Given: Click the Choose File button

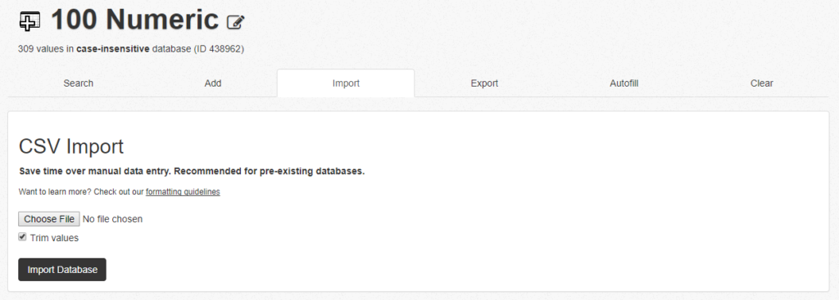Looking at the screenshot, I should [x=48, y=219].
